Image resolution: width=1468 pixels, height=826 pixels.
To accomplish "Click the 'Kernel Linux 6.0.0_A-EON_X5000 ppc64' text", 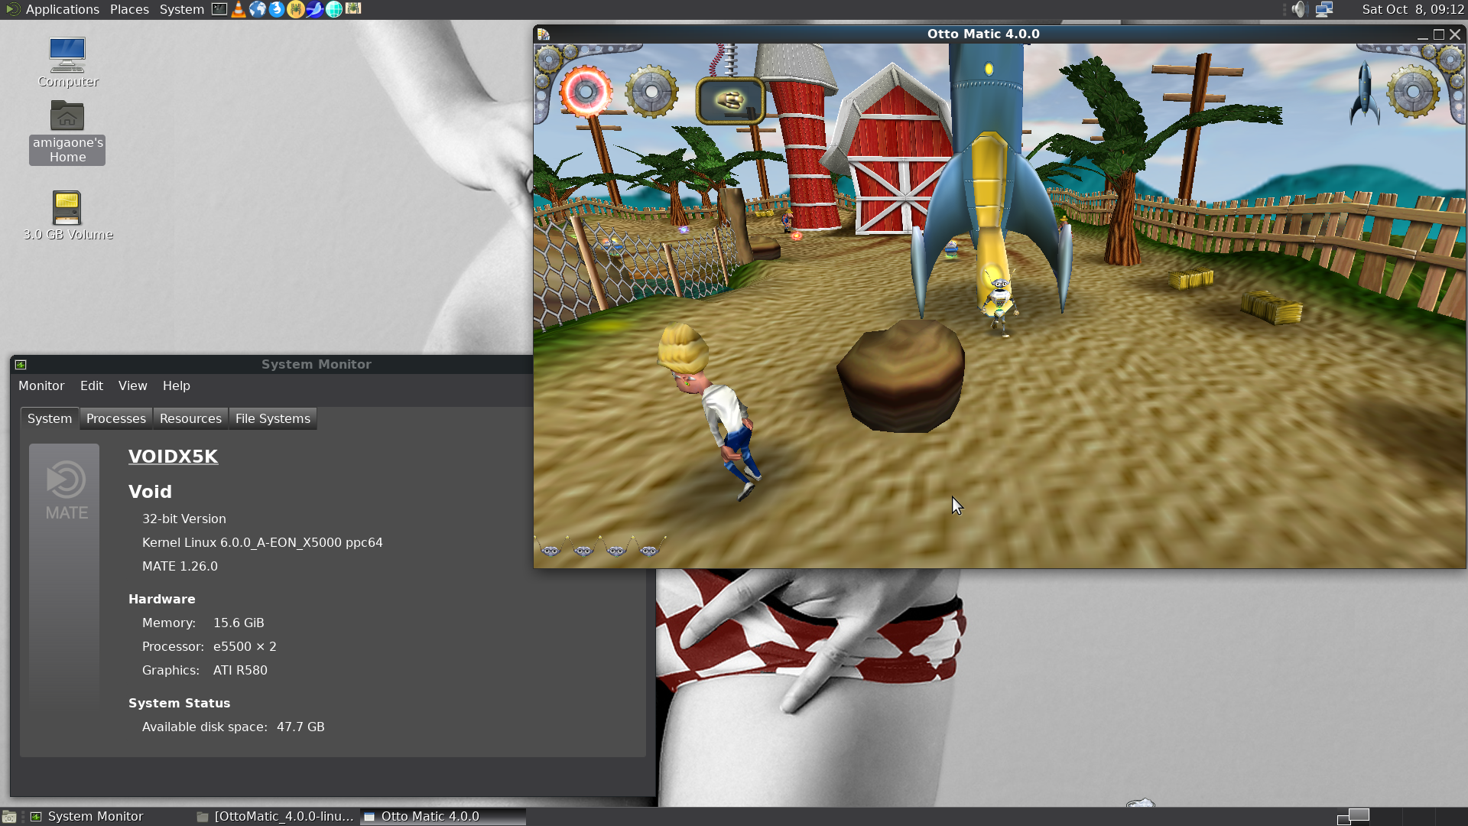I will (x=262, y=543).
